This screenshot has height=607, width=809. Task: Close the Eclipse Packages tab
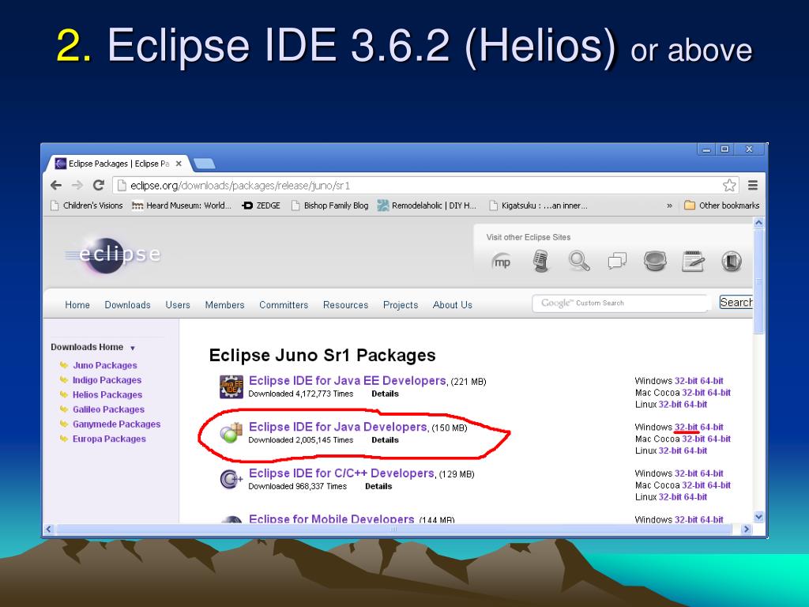(x=179, y=164)
